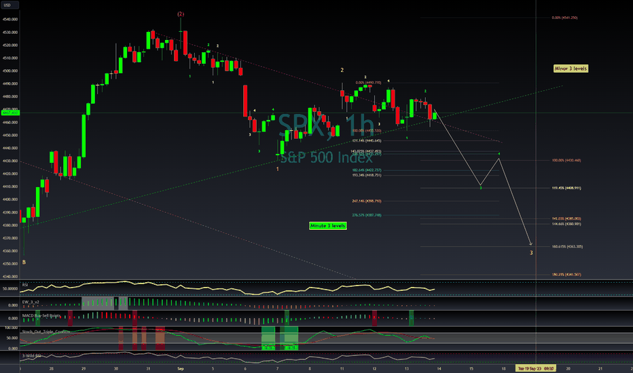This screenshot has height=373, width=633.
Task: Open the RSI indicator label
Action: pyautogui.click(x=25, y=285)
